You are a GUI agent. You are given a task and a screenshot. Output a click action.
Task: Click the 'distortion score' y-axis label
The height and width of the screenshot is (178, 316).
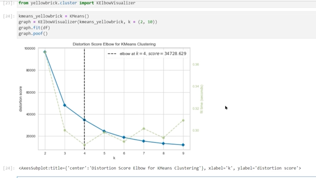pos(21,98)
